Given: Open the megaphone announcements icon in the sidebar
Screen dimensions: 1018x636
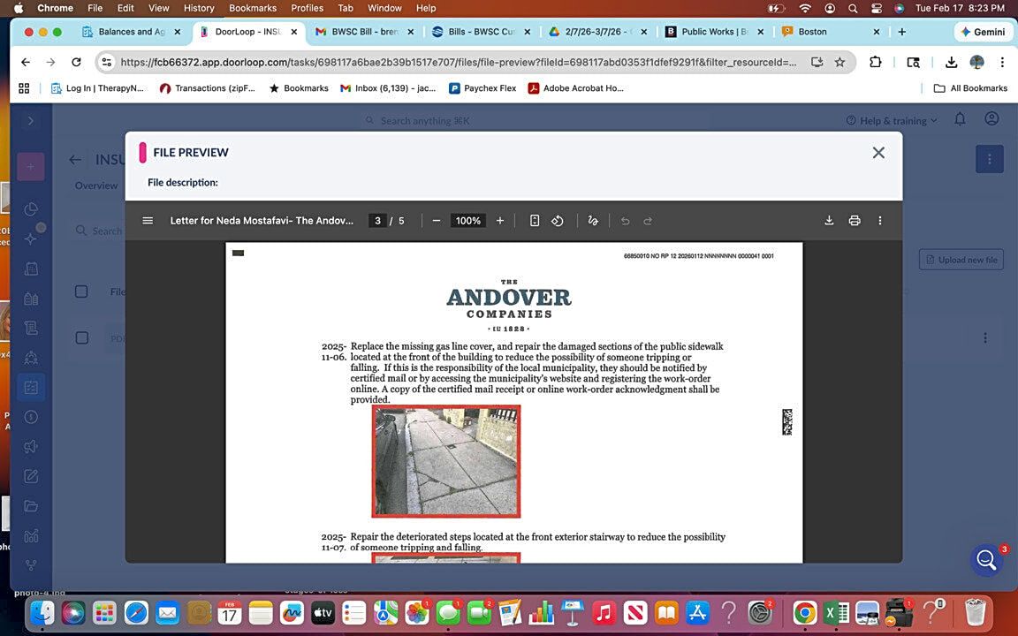Looking at the screenshot, I should click(x=30, y=445).
